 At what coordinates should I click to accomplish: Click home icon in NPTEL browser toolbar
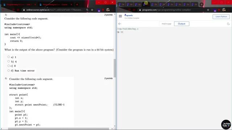point(18,10)
